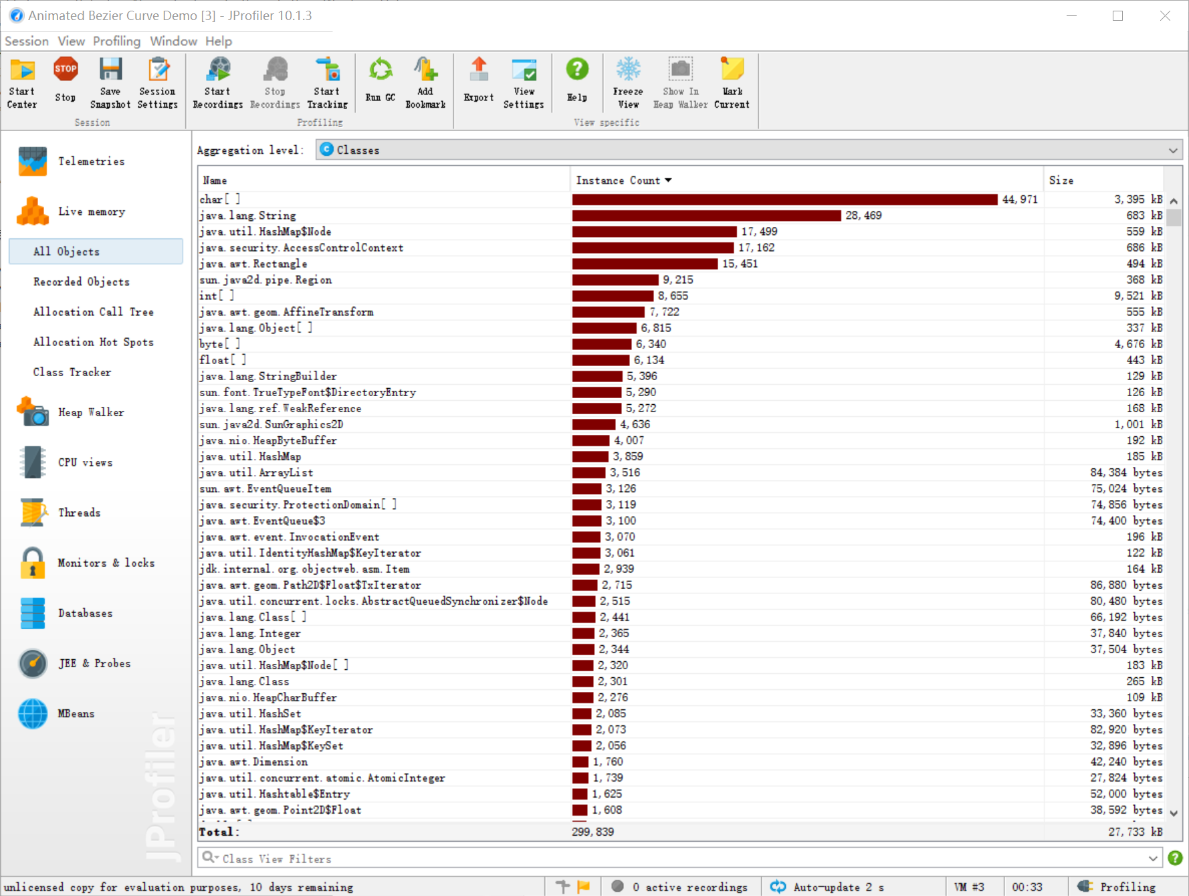The height and width of the screenshot is (896, 1189).
Task: Select the int[ ] row
Action: pyautogui.click(x=681, y=296)
